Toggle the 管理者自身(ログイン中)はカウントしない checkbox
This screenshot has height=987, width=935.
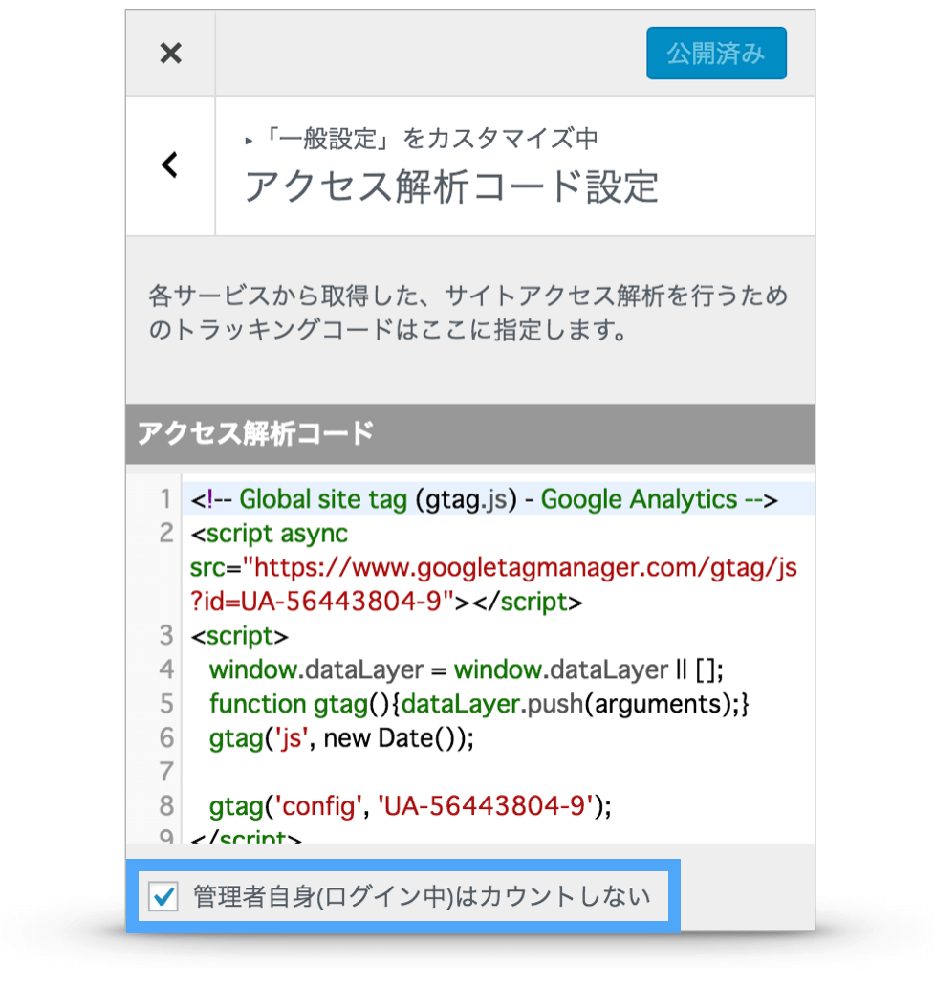pyautogui.click(x=163, y=896)
